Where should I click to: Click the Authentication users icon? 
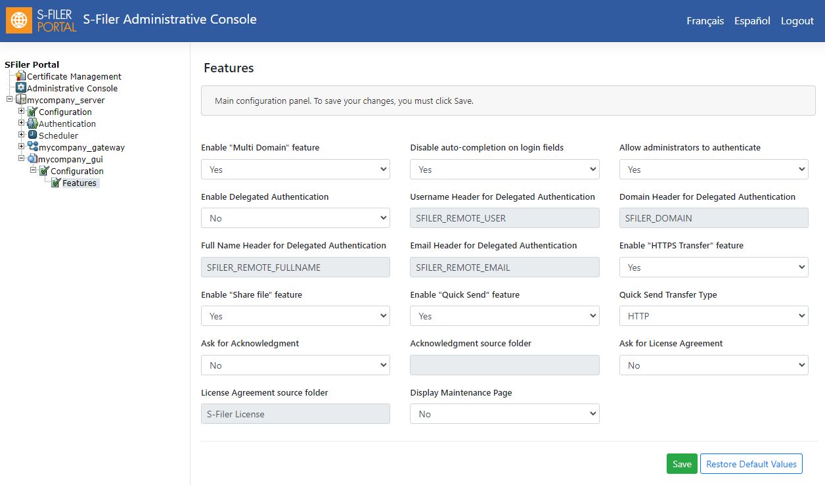[33, 124]
